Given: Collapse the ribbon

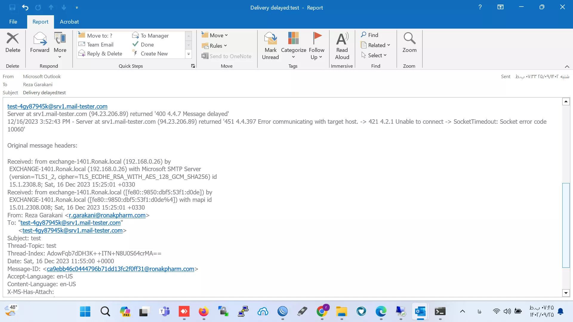Looking at the screenshot, I should pos(567,66).
